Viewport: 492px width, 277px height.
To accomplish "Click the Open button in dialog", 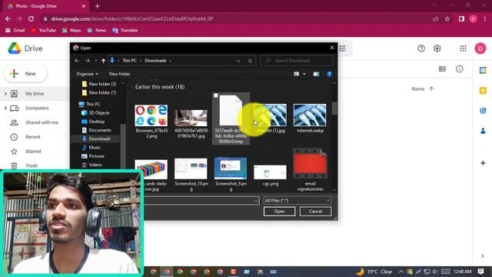I will pos(279,212).
